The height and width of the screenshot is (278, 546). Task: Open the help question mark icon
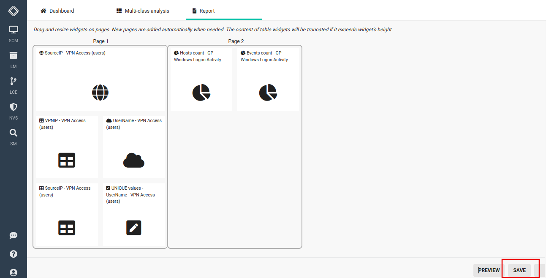14,254
